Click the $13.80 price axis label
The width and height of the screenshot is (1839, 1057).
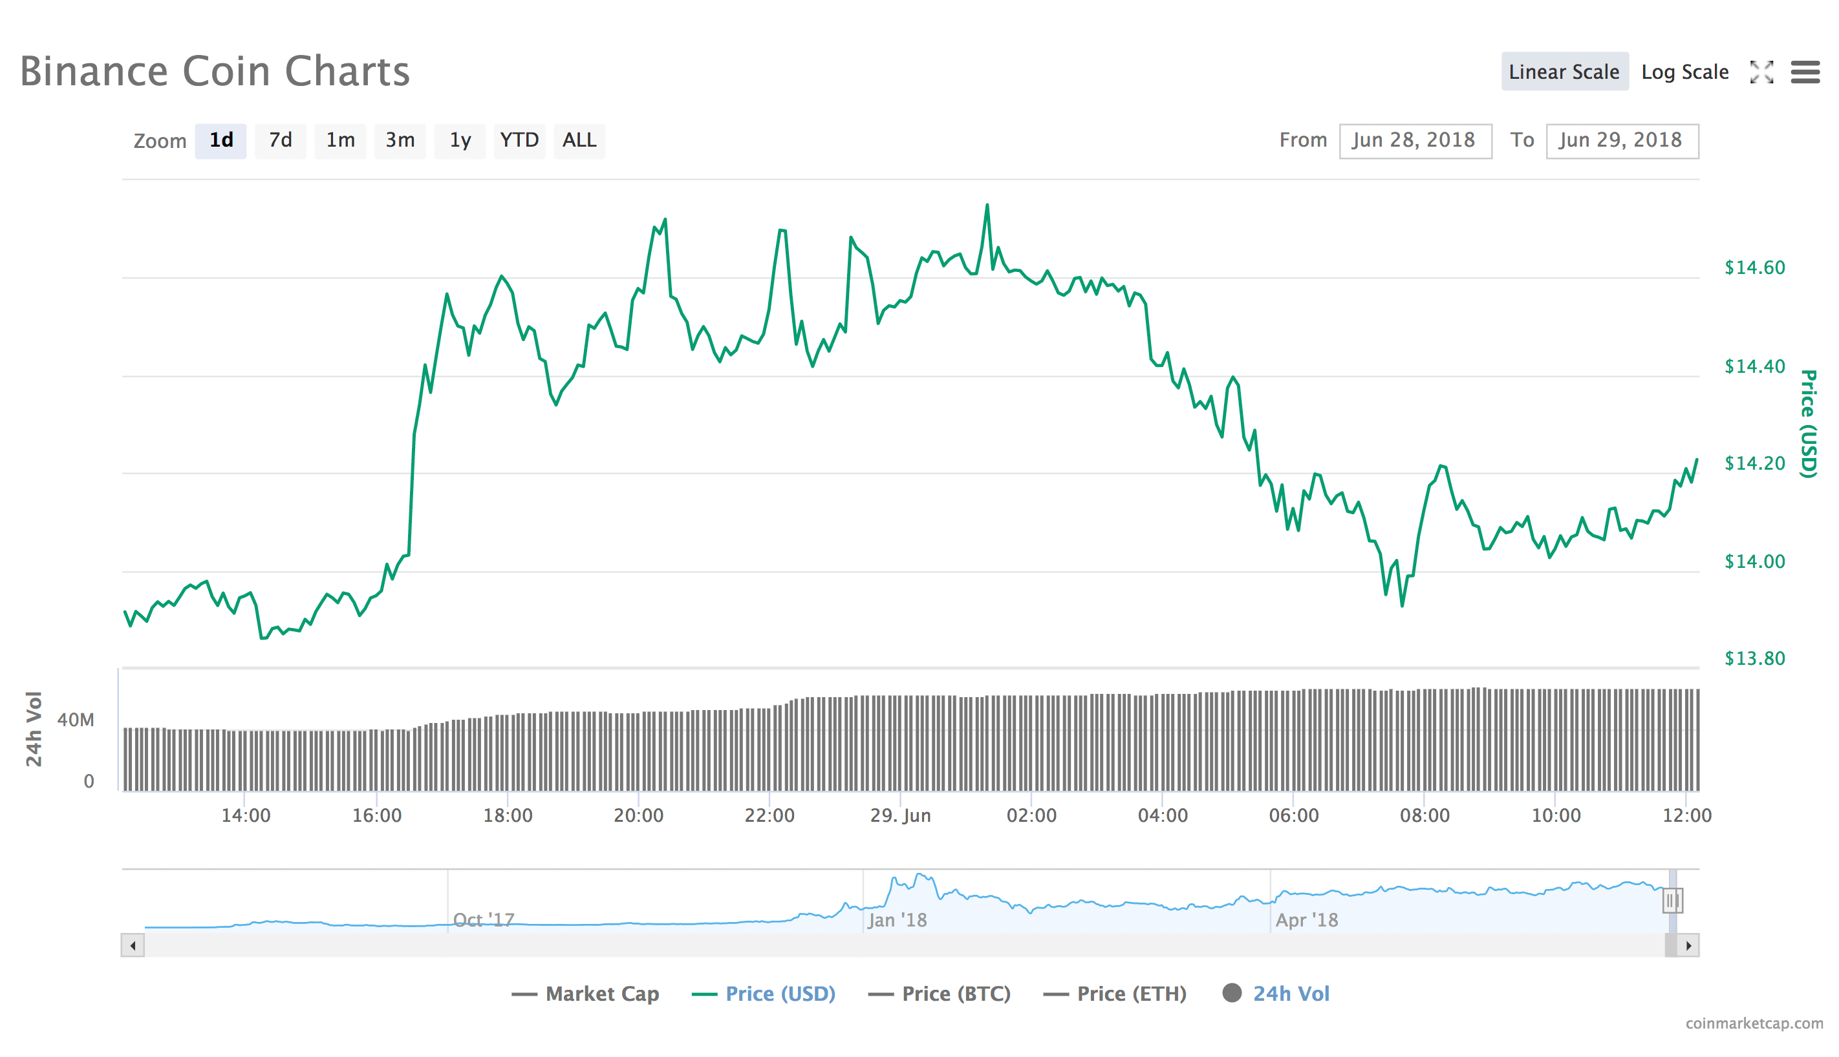(1754, 658)
